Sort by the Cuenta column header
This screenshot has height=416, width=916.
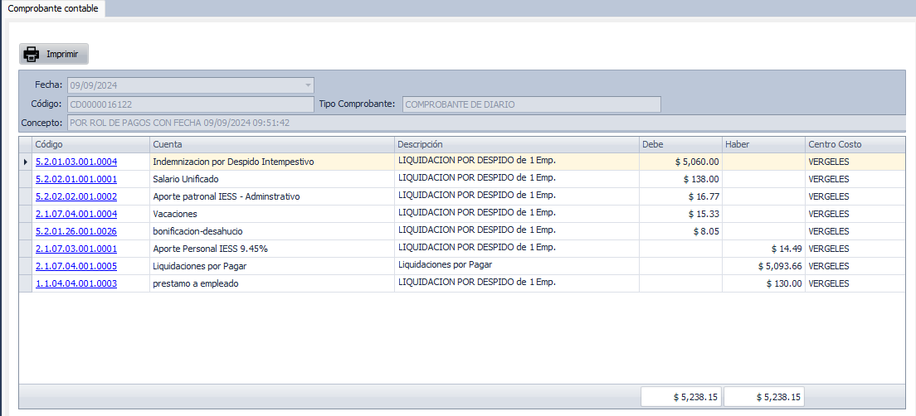point(271,144)
